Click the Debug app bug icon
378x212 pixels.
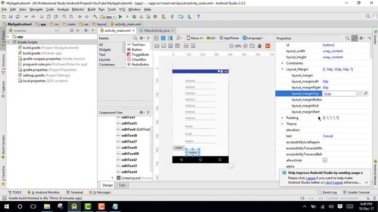(x=134, y=16)
